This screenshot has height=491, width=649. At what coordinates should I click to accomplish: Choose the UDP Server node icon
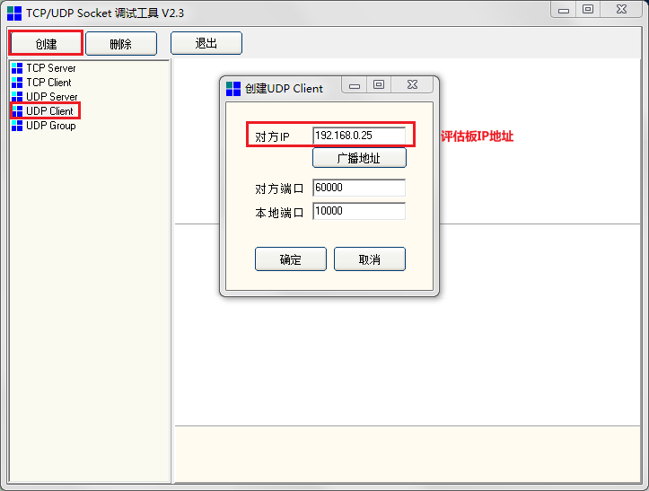pos(17,97)
